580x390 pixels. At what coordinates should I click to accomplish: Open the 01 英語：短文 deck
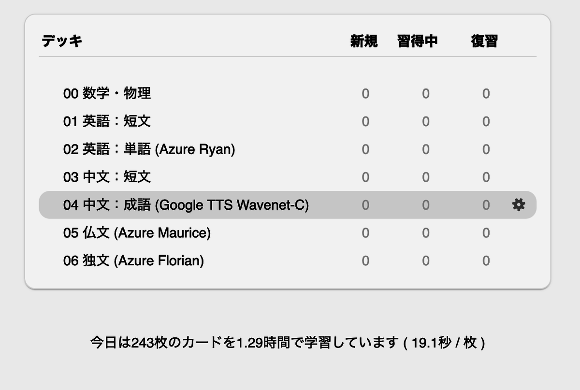pyautogui.click(x=107, y=121)
